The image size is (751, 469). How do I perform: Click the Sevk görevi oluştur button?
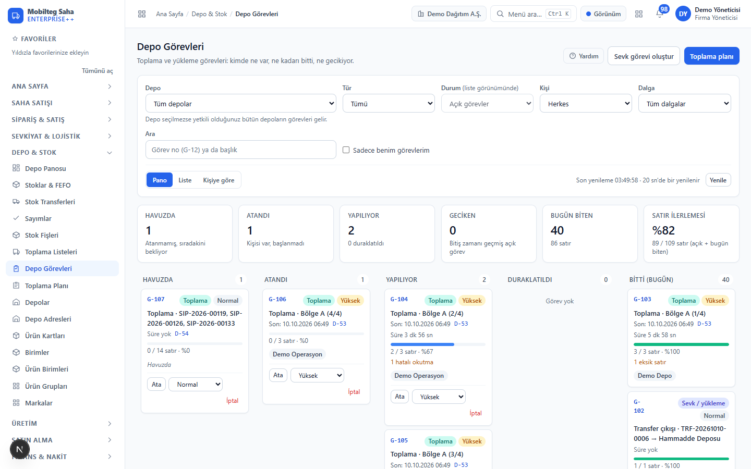(644, 56)
